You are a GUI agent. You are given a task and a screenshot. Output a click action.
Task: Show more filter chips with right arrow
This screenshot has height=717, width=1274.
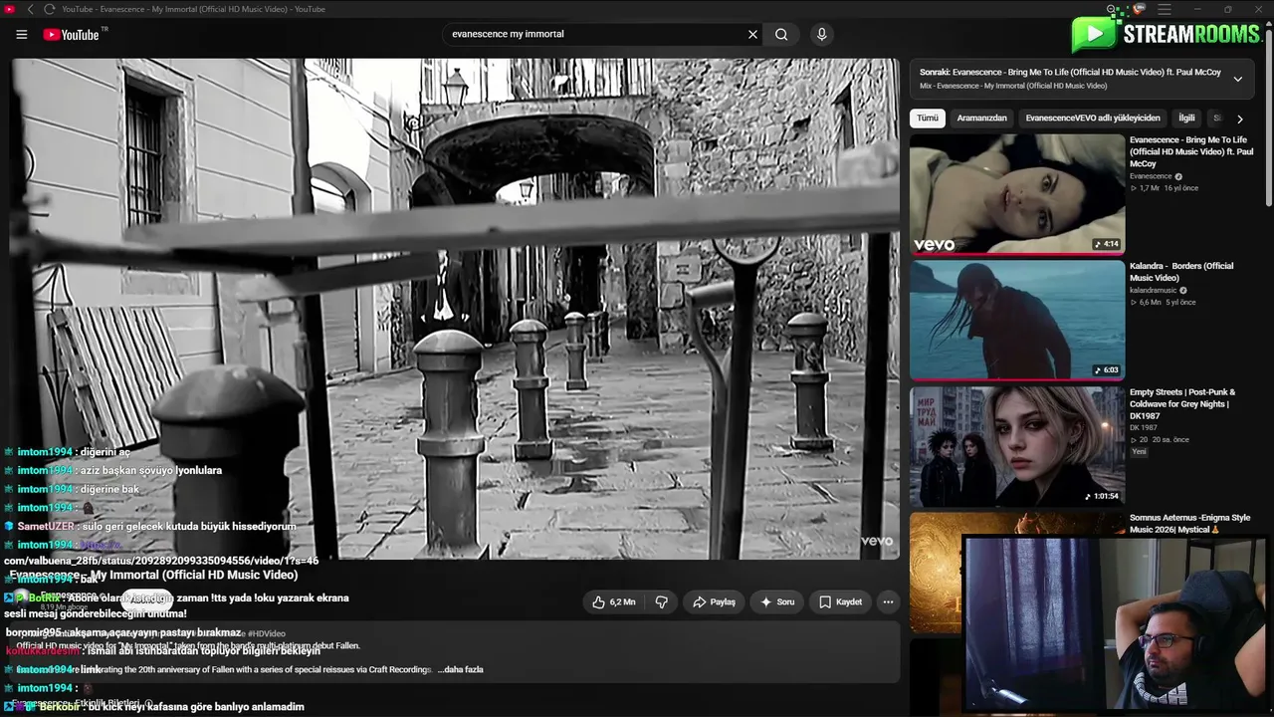pyautogui.click(x=1239, y=119)
